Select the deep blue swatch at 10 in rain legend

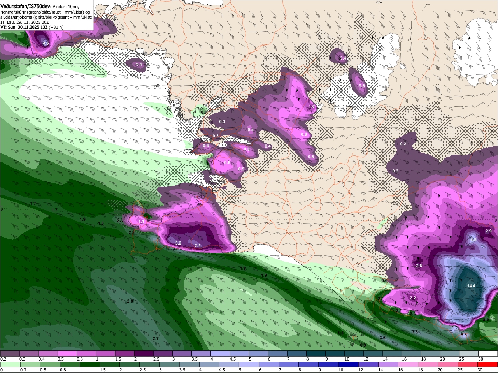point(348,364)
